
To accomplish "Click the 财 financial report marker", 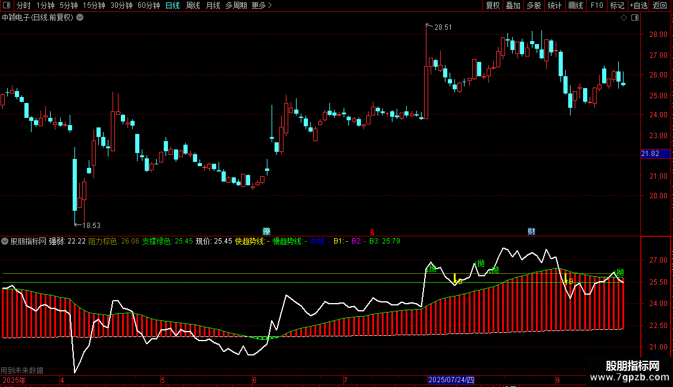I will point(531,231).
